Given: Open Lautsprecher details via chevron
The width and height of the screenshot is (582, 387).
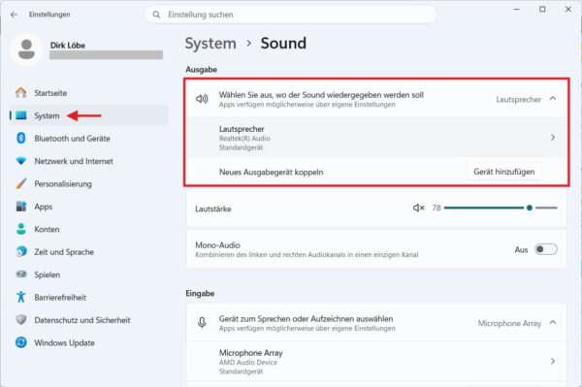Looking at the screenshot, I should coord(553,138).
